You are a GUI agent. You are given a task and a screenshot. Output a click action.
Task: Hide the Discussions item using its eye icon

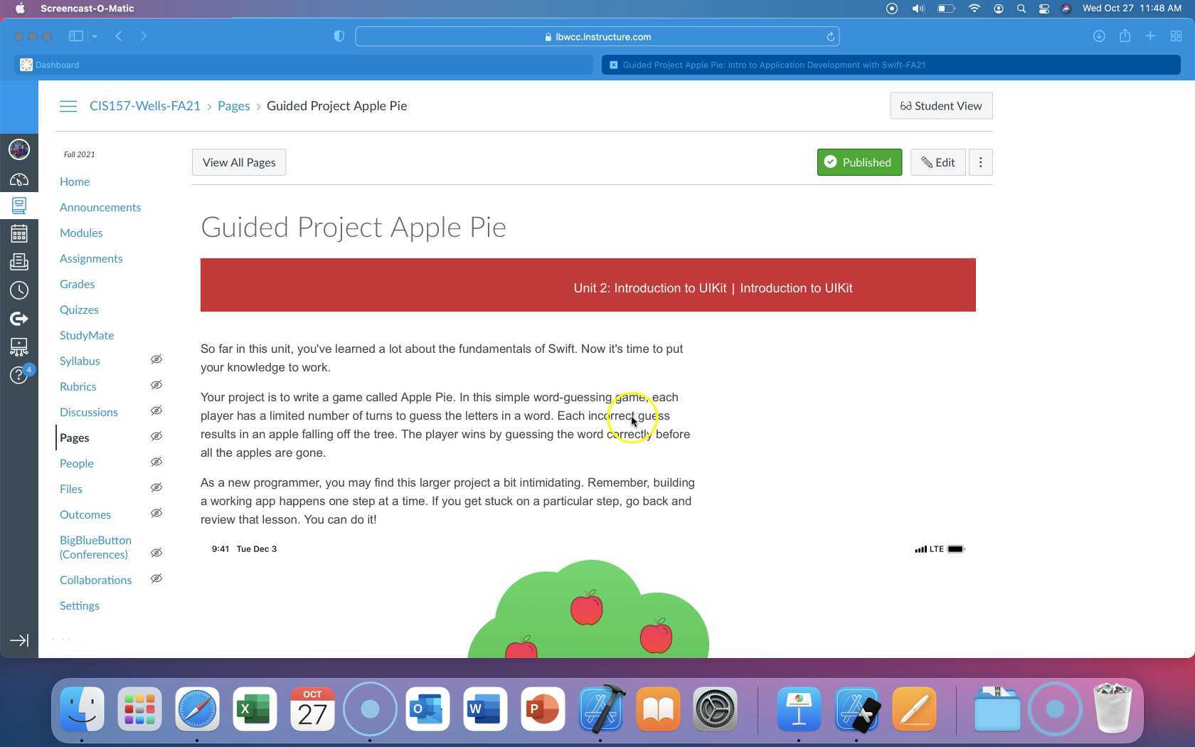pos(156,410)
